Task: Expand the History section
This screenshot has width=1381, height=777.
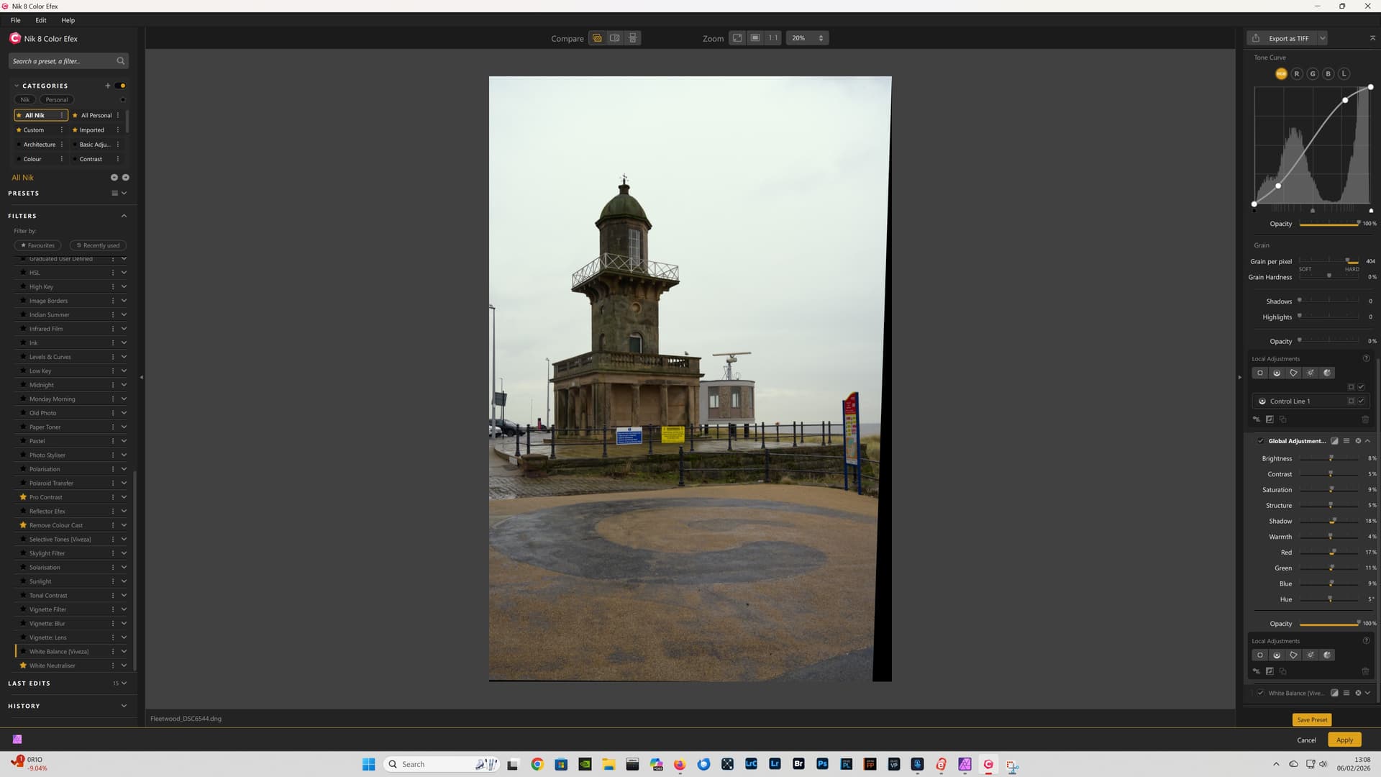Action: (124, 706)
